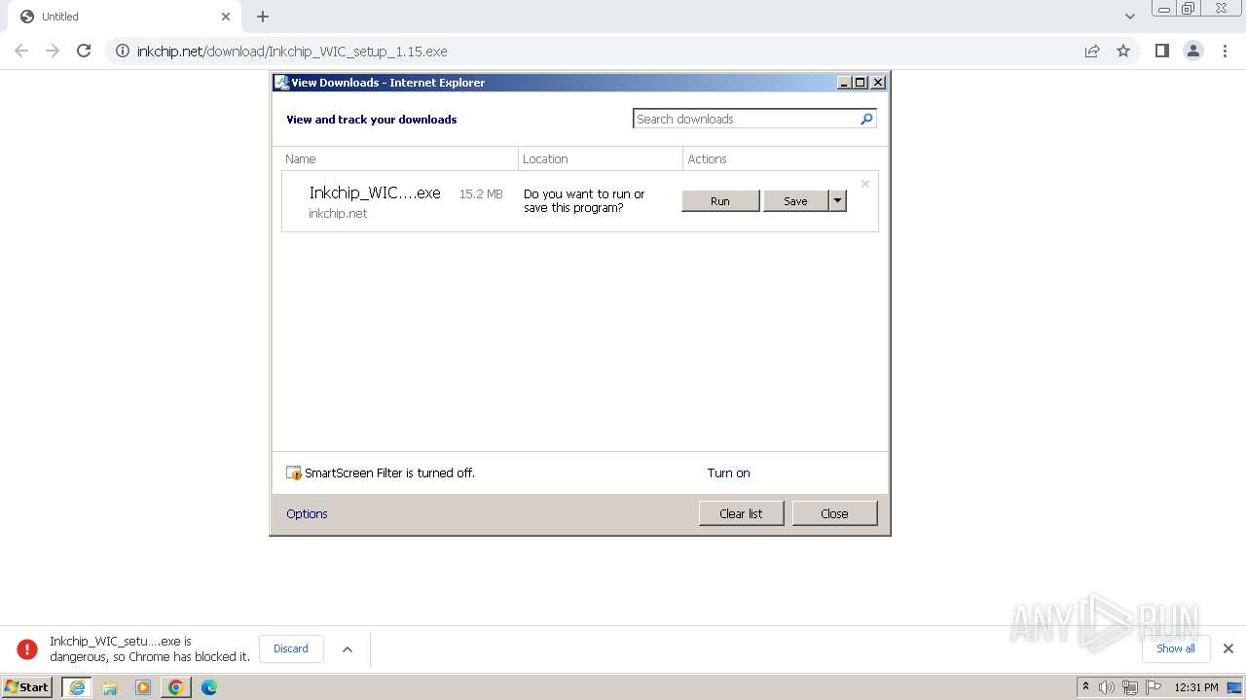This screenshot has width=1246, height=700.
Task: Go back in Chrome
Action: pyautogui.click(x=21, y=51)
